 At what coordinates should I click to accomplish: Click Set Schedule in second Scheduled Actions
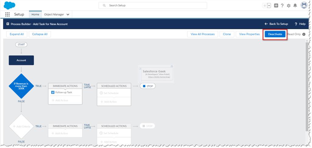pos(109,133)
